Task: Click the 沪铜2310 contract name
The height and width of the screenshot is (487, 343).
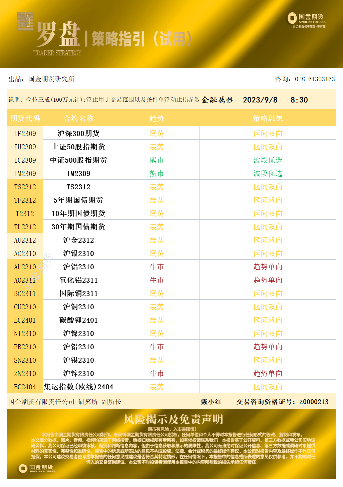Action: tap(78, 307)
